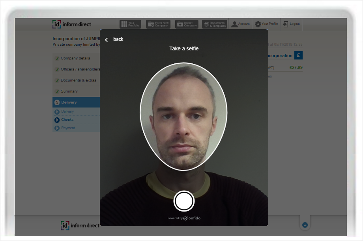This screenshot has height=241, width=363.
Task: Click the back arrow in selfie dialog
Action: click(x=107, y=39)
